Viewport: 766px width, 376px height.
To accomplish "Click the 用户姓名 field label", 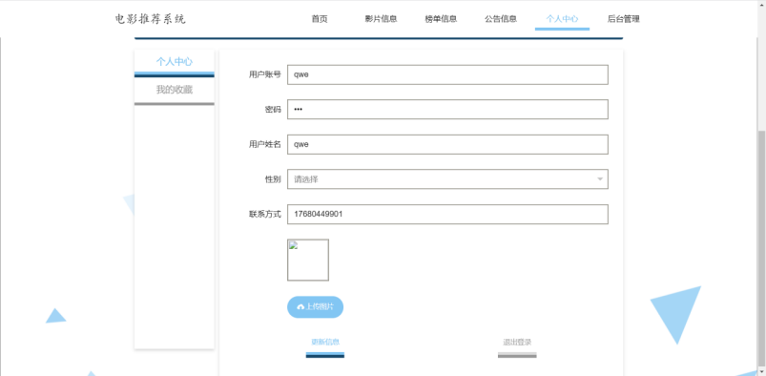I will pyautogui.click(x=265, y=145).
